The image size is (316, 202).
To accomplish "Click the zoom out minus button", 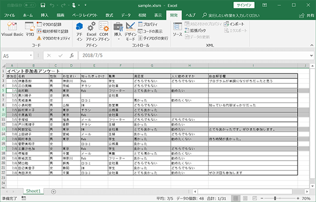I will pos(262,198).
